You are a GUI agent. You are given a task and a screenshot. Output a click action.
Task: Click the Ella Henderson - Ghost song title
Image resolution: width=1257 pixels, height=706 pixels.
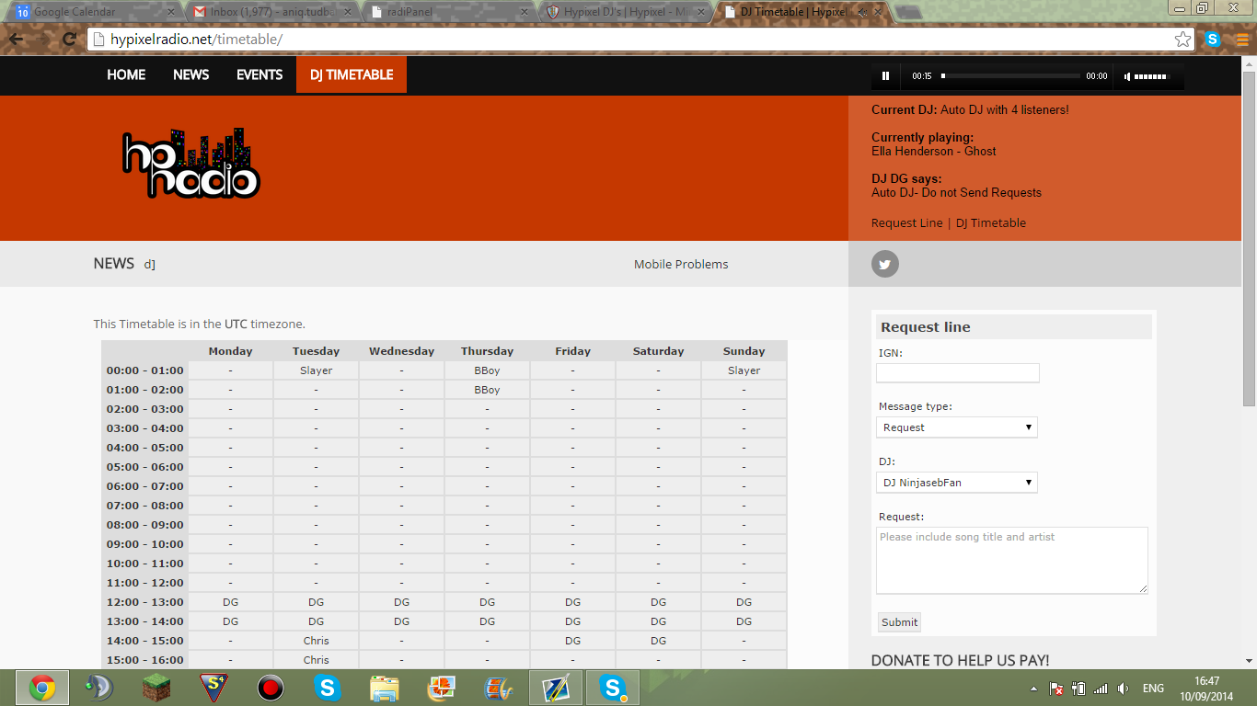click(x=933, y=152)
